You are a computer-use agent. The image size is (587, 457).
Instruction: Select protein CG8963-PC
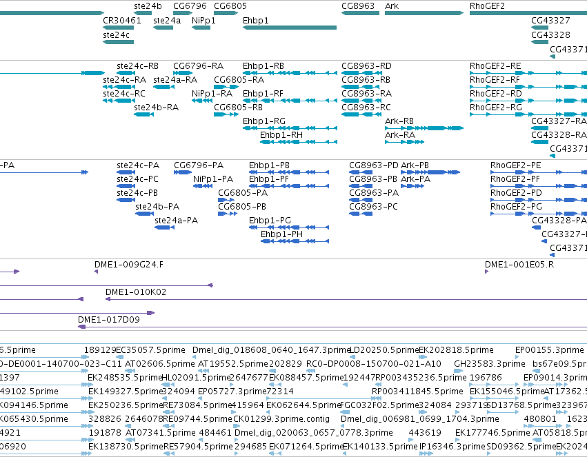[x=373, y=207]
